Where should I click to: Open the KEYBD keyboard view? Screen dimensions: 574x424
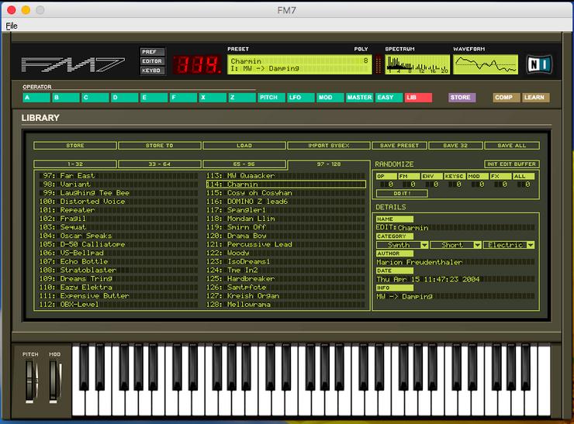151,71
